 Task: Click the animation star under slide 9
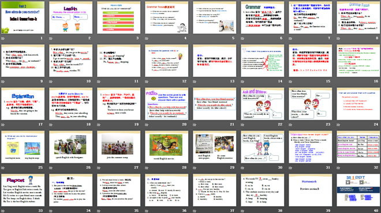pos(3,81)
